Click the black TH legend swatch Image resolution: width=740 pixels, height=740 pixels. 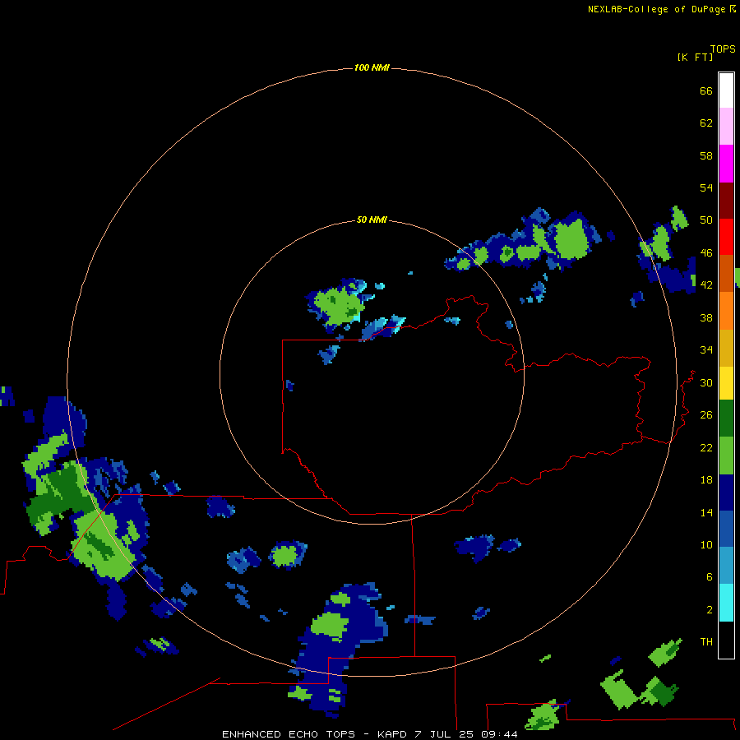726,640
